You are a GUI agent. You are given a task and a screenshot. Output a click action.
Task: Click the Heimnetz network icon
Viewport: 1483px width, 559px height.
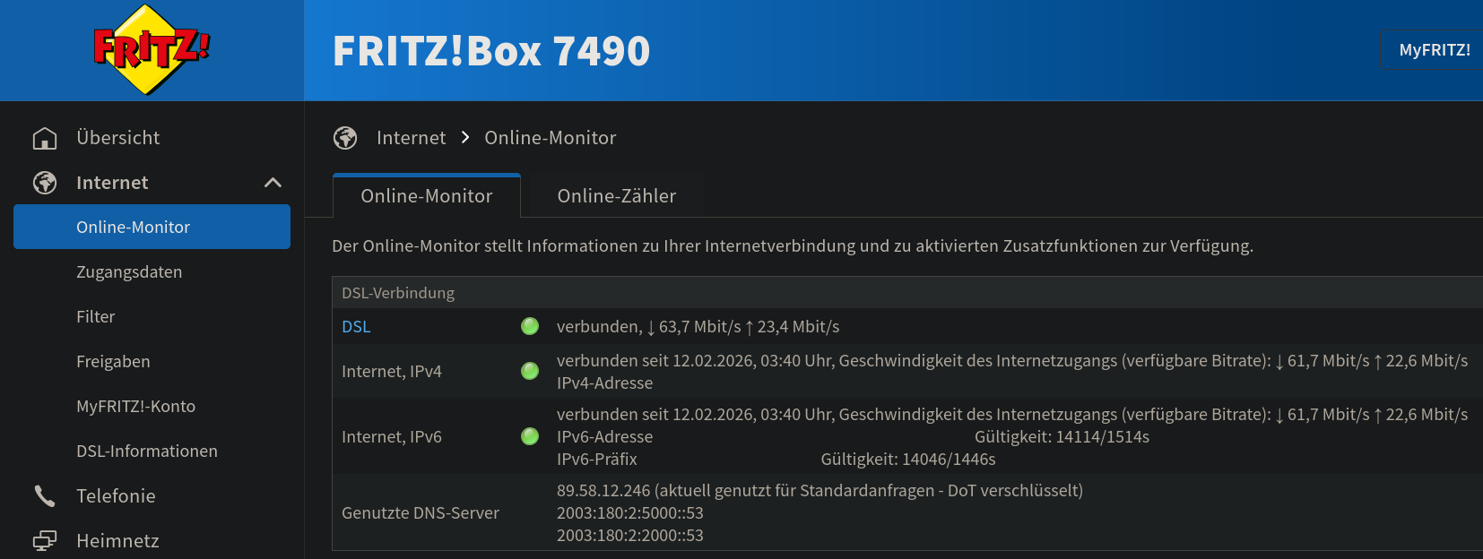45,541
